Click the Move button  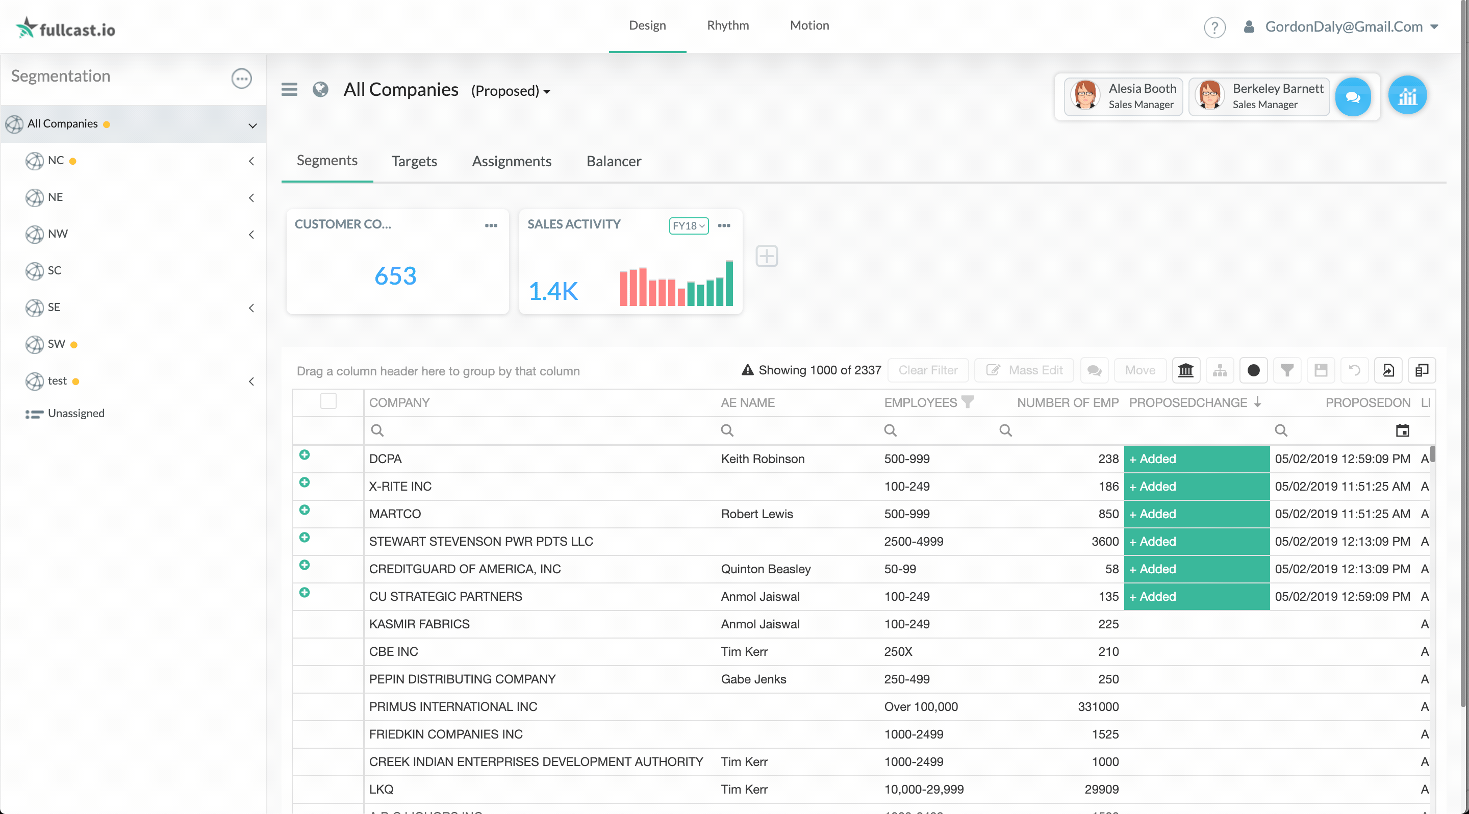1140,370
